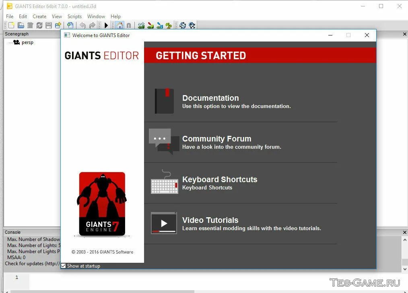
Task: Click the Save As star icon
Action: pyautogui.click(x=58, y=25)
